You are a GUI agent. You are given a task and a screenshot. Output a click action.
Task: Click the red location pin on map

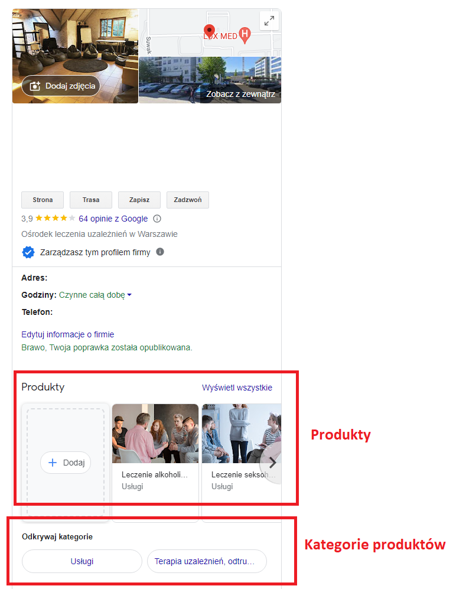(x=209, y=31)
